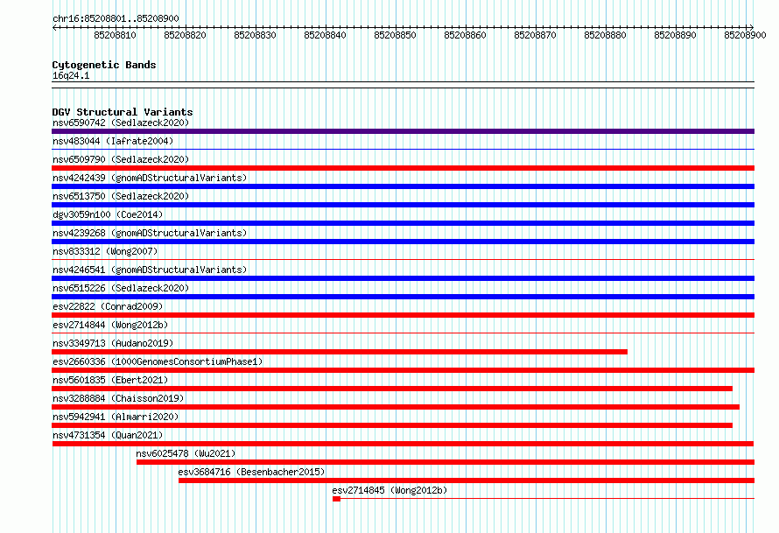Select the blue nsv4239268 variant bar

tap(403, 242)
